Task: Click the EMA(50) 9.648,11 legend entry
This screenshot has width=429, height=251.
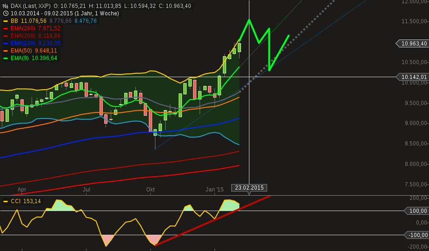Action: coord(34,51)
